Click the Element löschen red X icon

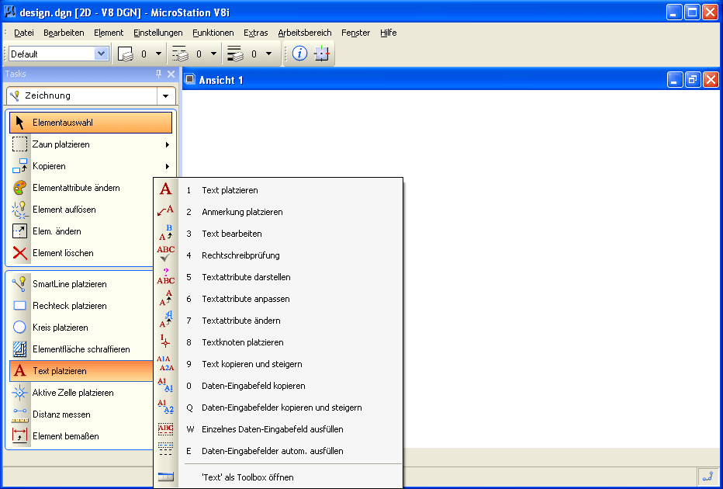point(20,253)
